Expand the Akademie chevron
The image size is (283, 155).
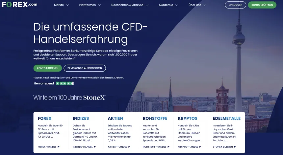coord(177,5)
